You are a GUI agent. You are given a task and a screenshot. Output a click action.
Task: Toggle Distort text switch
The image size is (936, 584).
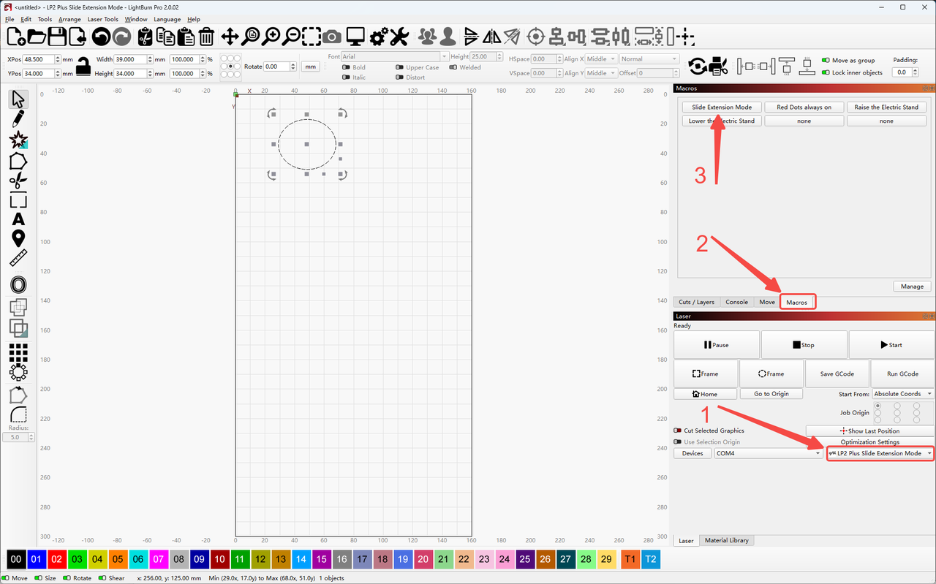399,77
